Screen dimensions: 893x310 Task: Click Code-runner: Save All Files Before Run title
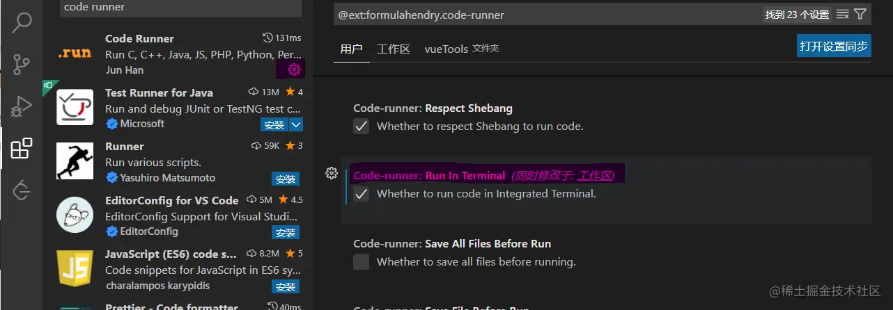point(452,243)
